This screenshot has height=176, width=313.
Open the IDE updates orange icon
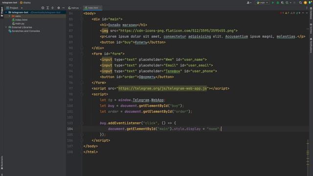click(x=305, y=2)
